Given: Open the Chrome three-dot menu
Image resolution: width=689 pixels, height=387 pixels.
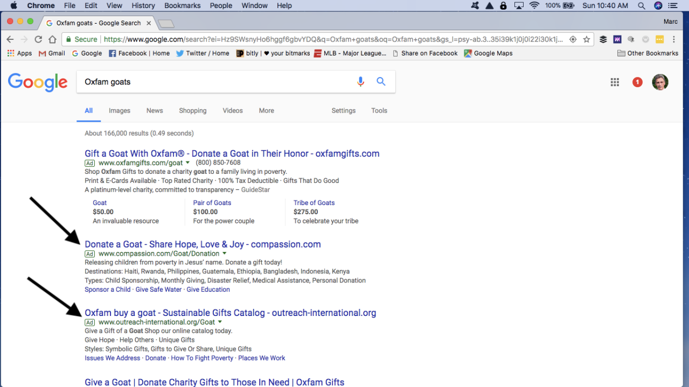Looking at the screenshot, I should [674, 39].
